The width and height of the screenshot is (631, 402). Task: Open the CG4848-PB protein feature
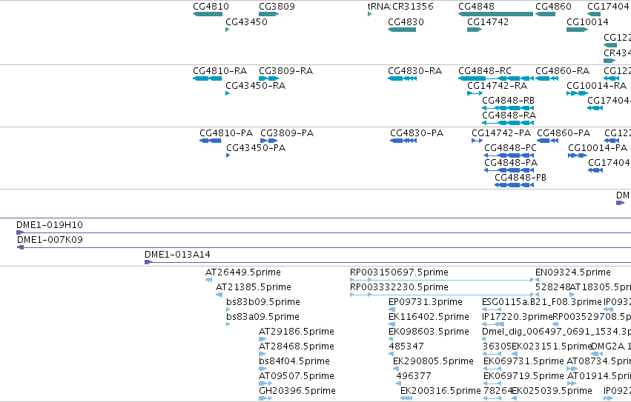click(x=515, y=185)
